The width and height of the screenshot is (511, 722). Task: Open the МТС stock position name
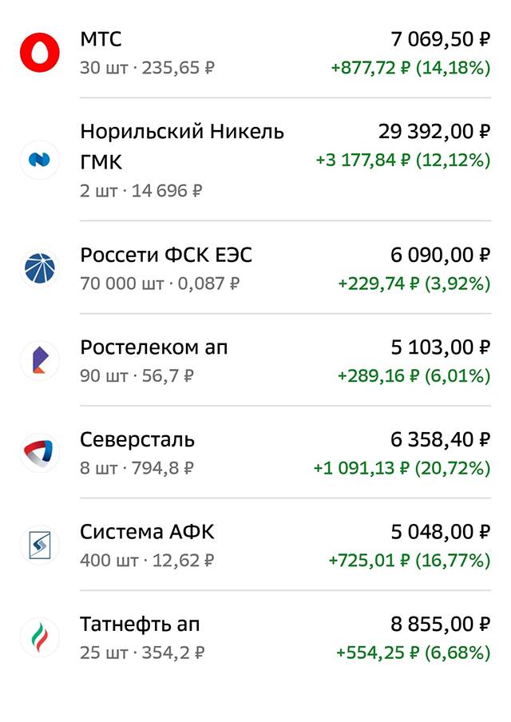[x=101, y=39]
